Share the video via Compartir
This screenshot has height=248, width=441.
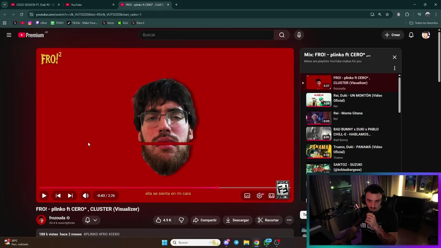point(205,220)
